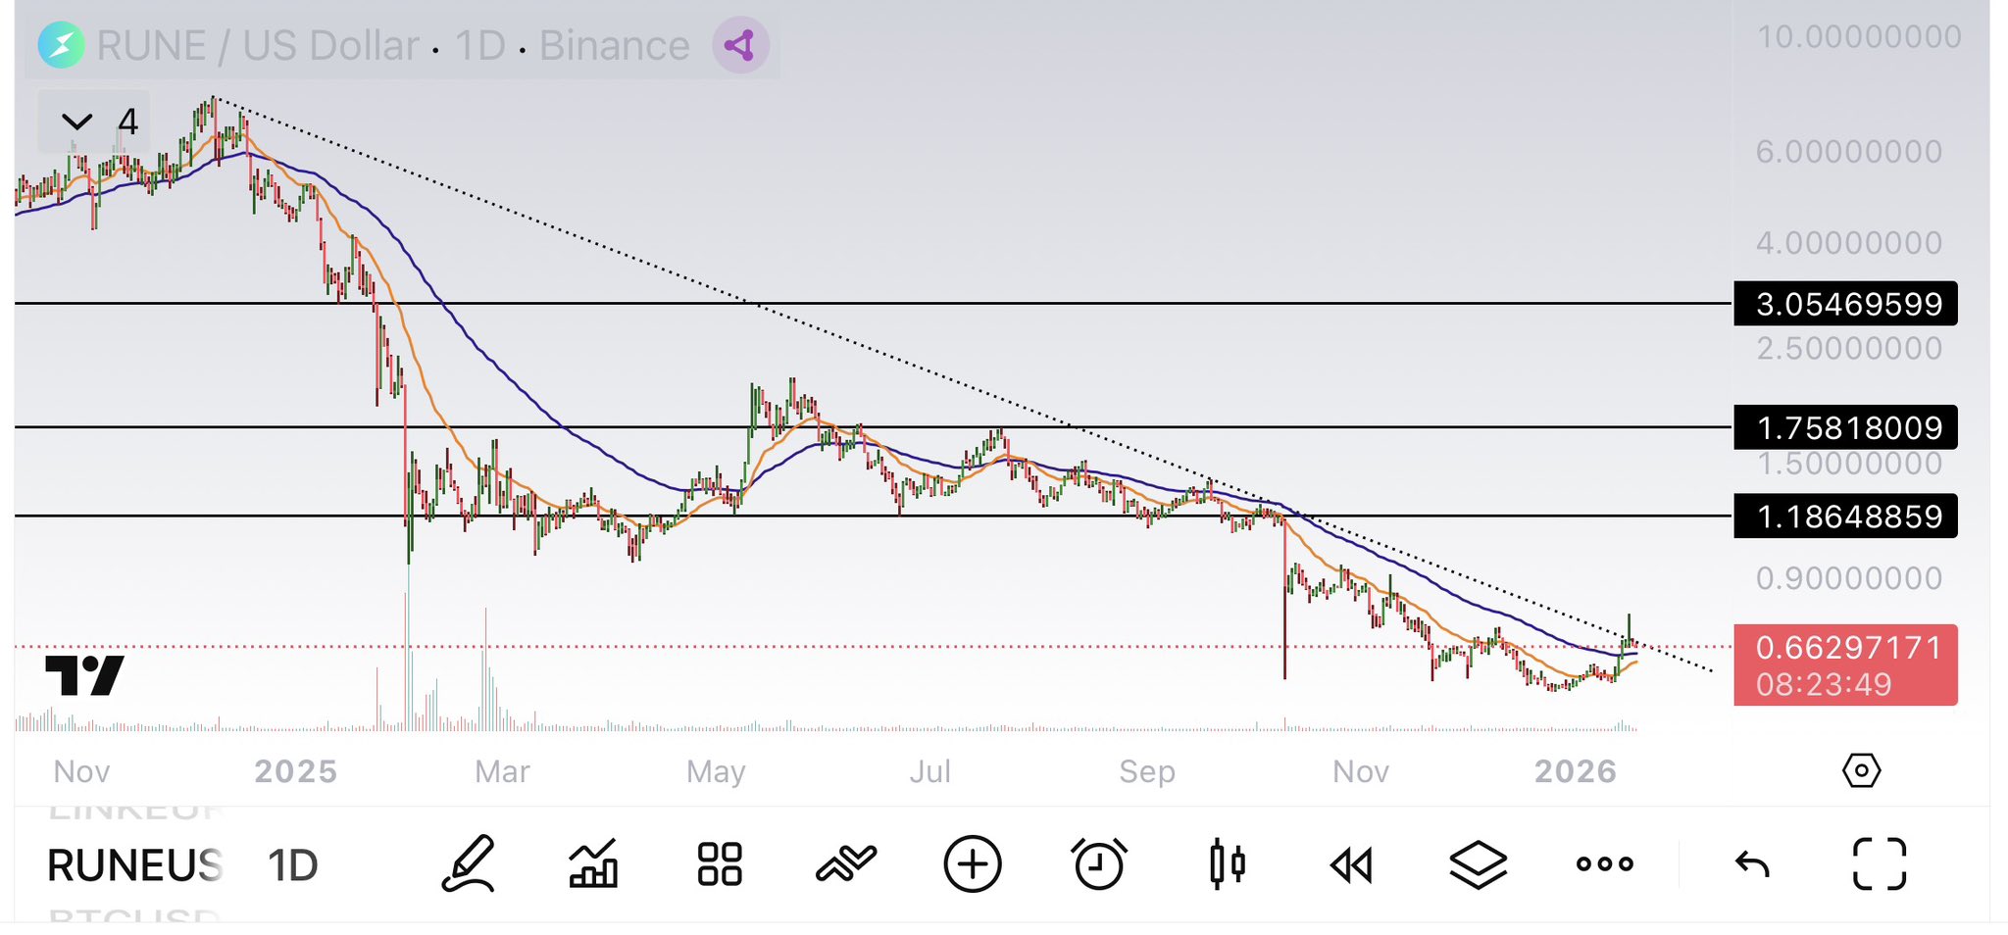Screen dimensions: 2008x935
Task: Enter fullscreen mode with corner brackets
Action: 1879,863
